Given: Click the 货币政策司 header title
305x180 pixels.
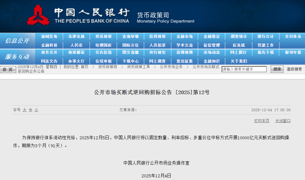Looking at the screenshot, I should coord(153,15).
